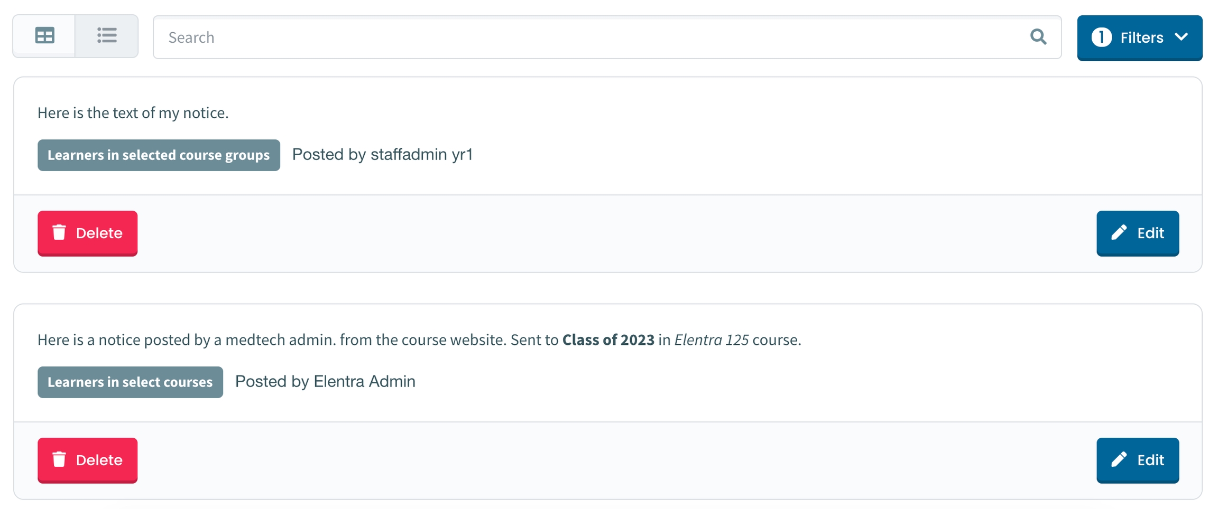1218x509 pixels.
Task: Click trash icon on Elentra Admin notice
Action: pos(59,459)
